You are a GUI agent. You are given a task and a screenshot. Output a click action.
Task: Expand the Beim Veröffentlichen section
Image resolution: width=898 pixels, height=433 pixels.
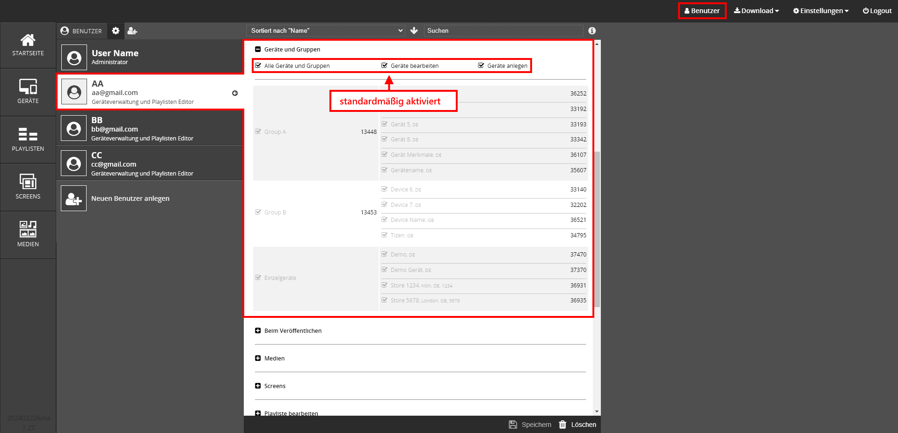point(258,330)
